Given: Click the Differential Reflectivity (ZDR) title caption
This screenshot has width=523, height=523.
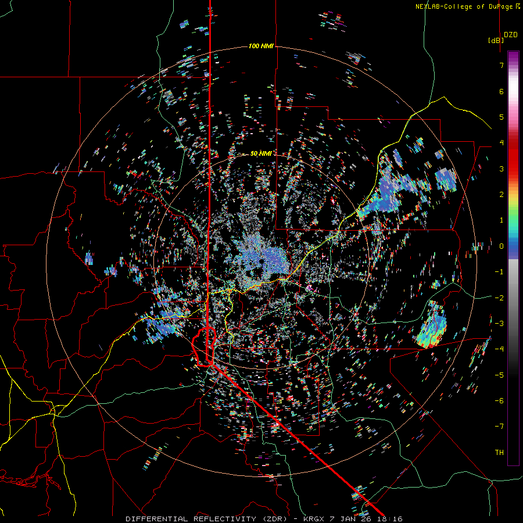Looking at the screenshot, I should pos(264,519).
